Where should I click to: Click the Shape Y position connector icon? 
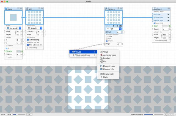click(x=22, y=43)
